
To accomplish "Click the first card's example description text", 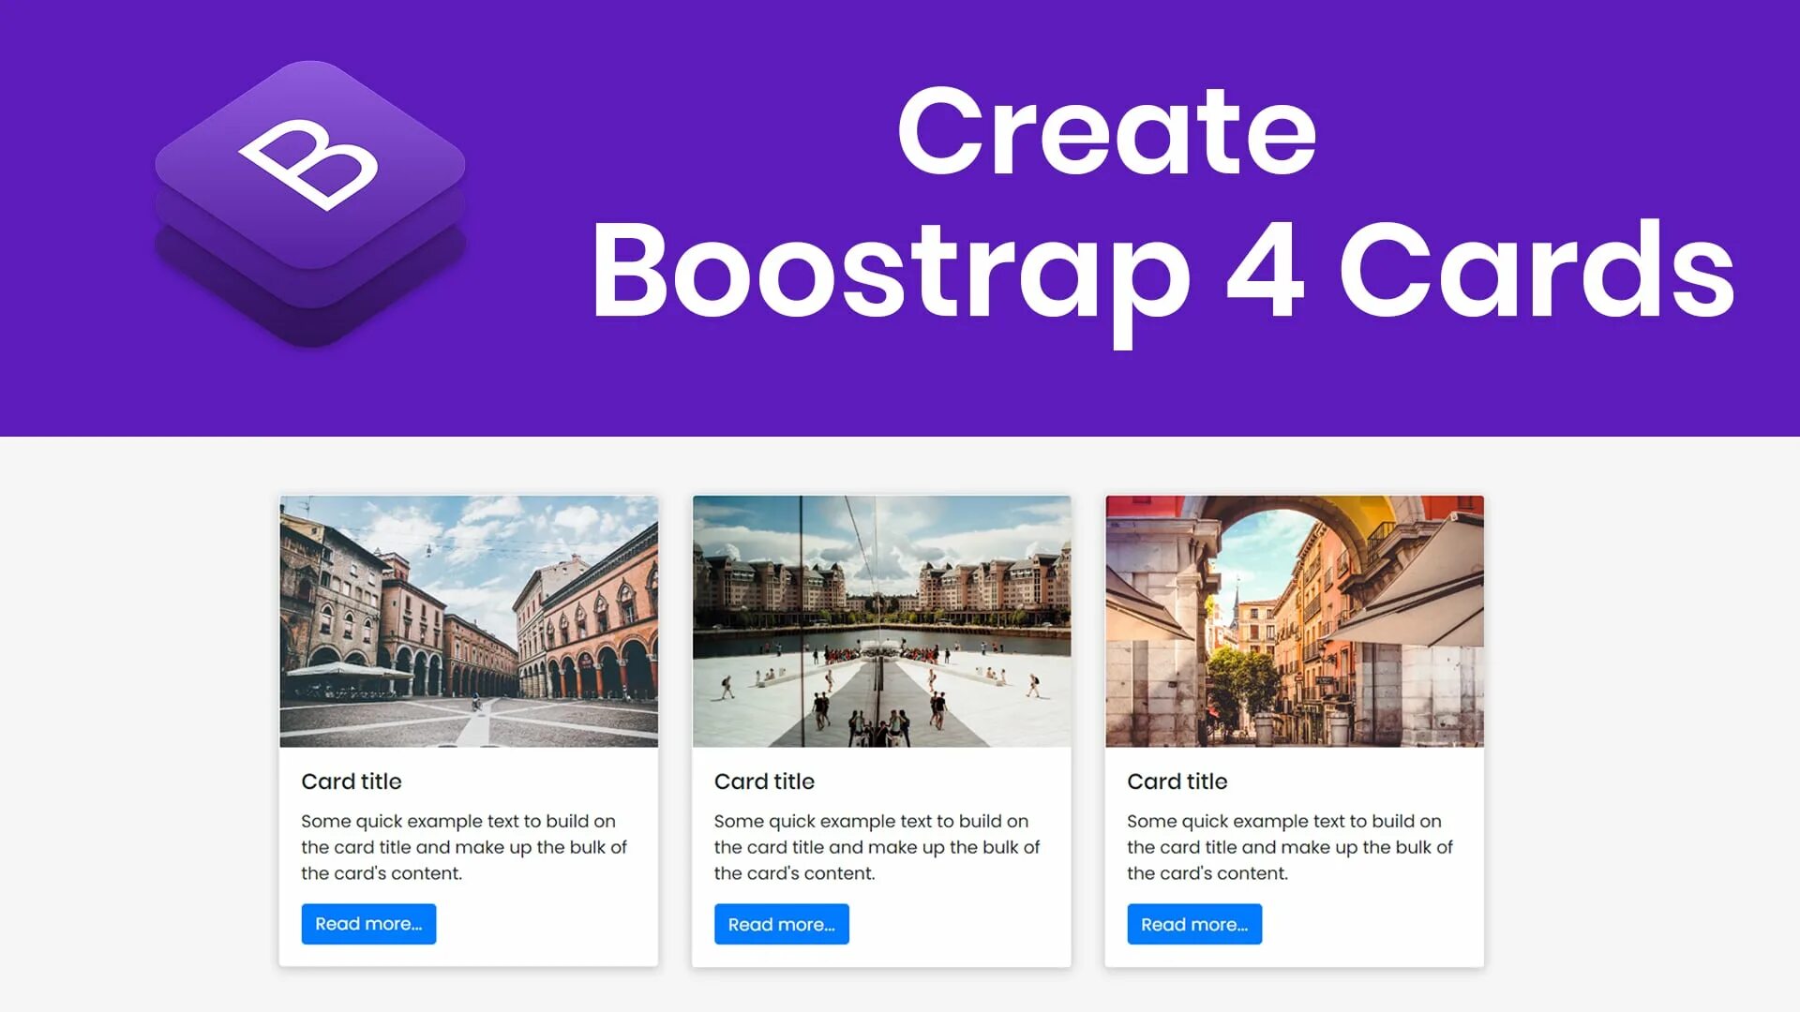I will point(463,847).
